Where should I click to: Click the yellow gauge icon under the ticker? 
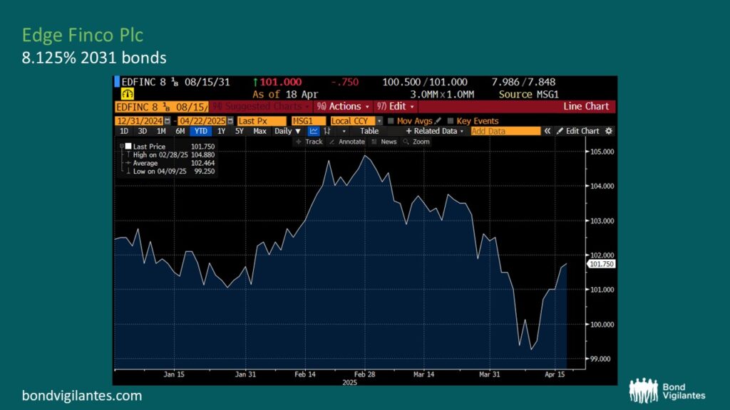[128, 95]
